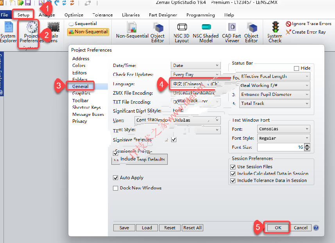Switch to the Part Designer tab

tap(163, 15)
